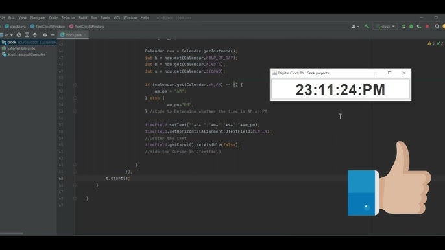Image resolution: width=445 pixels, height=250 pixels.
Task: Stop the running program with red square
Action: (427, 27)
